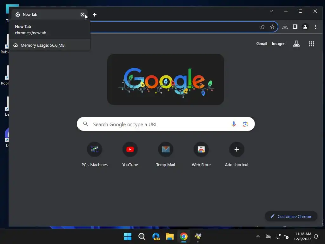Click the magnifier icon in the search box
This screenshot has height=244, width=325.
pyautogui.click(x=86, y=124)
